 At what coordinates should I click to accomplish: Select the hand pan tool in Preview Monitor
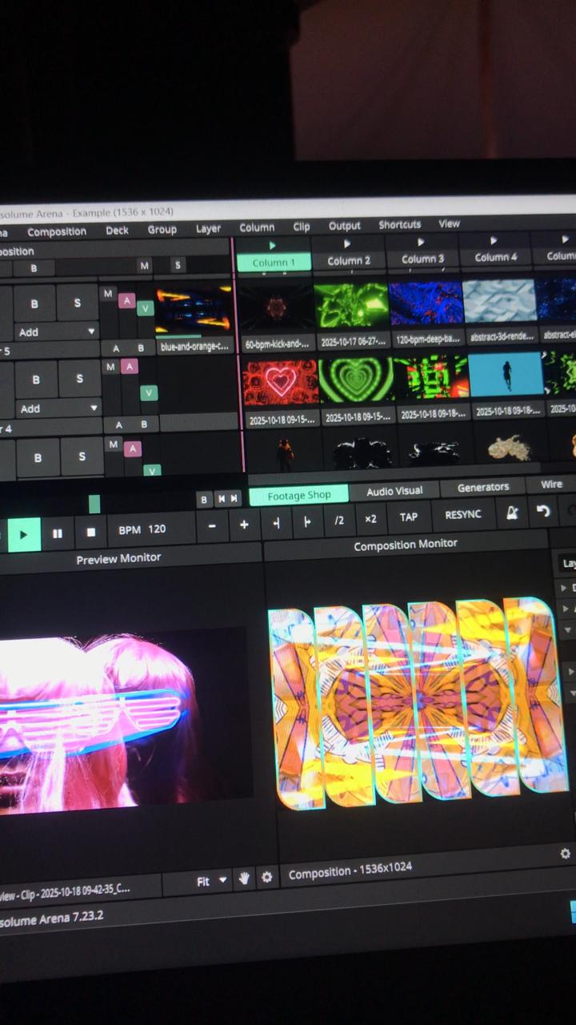(243, 878)
